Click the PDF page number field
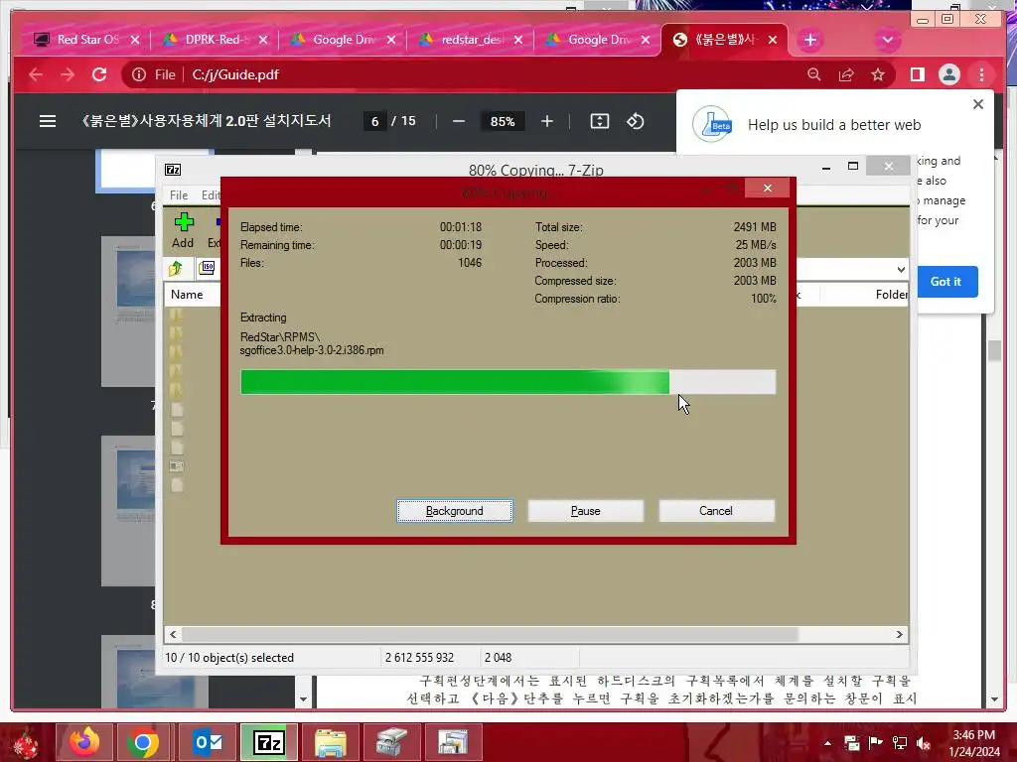Viewport: 1017px width, 762px height. click(x=374, y=121)
